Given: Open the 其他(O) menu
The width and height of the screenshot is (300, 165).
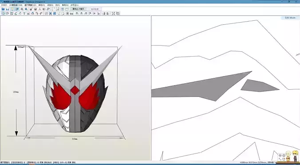Looking at the screenshot, I should click(x=42, y=5).
